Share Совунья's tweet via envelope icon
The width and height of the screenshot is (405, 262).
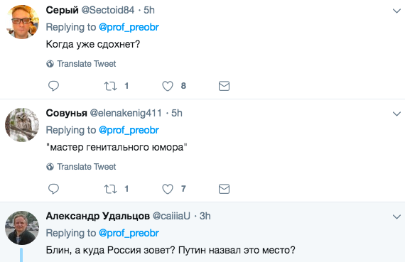pos(224,189)
